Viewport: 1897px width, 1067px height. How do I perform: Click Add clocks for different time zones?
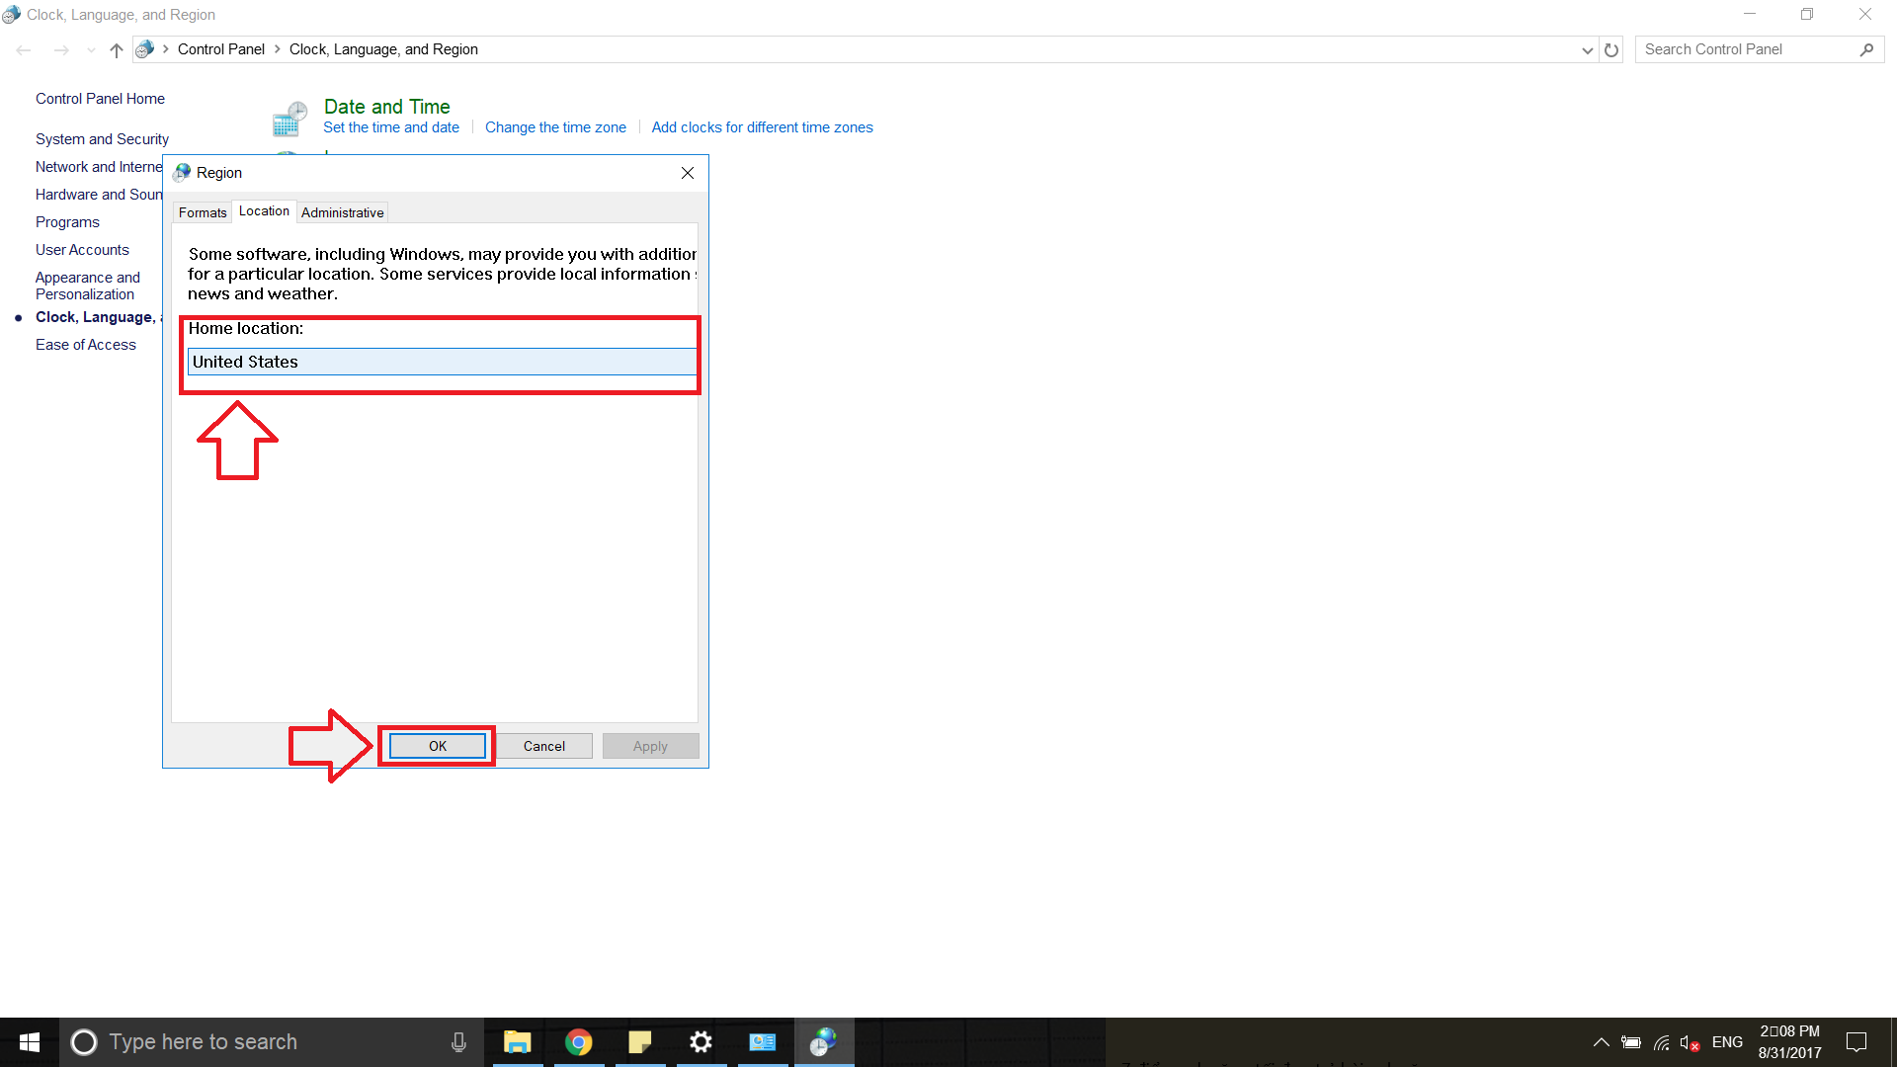click(762, 127)
